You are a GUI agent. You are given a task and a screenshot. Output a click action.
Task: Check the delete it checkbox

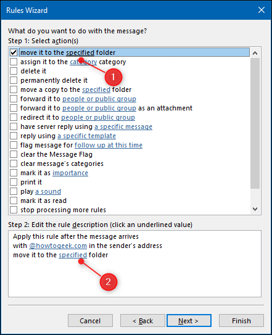pyautogui.click(x=14, y=71)
